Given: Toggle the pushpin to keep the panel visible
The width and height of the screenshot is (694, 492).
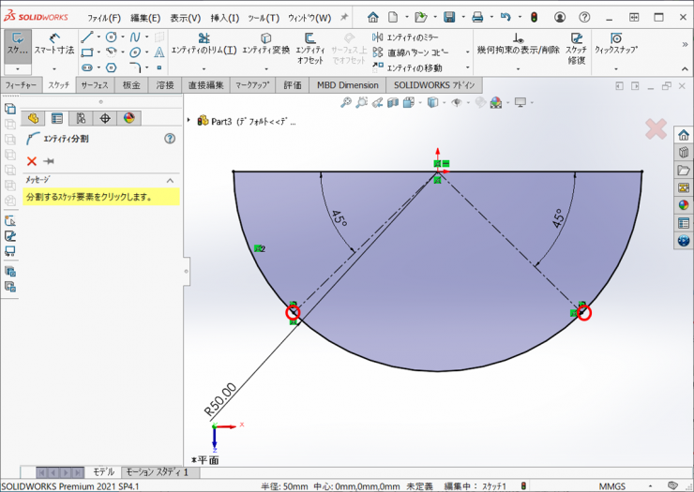Looking at the screenshot, I should (49, 161).
